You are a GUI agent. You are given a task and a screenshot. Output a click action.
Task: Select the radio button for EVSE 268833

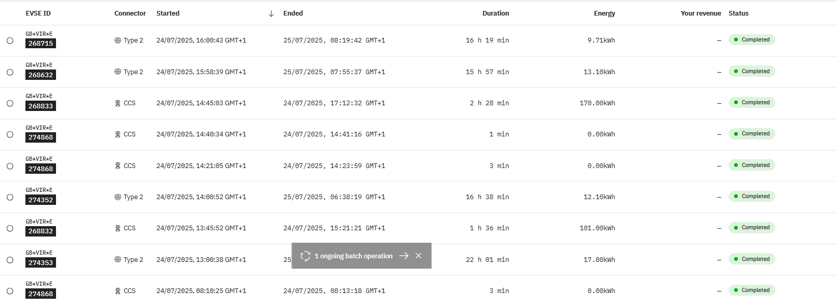click(10, 103)
